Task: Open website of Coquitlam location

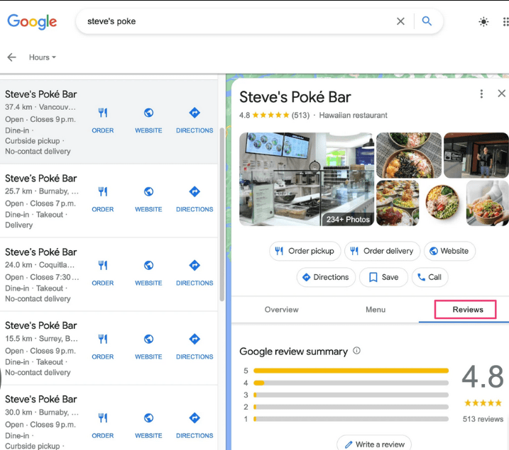Action: click(x=148, y=273)
